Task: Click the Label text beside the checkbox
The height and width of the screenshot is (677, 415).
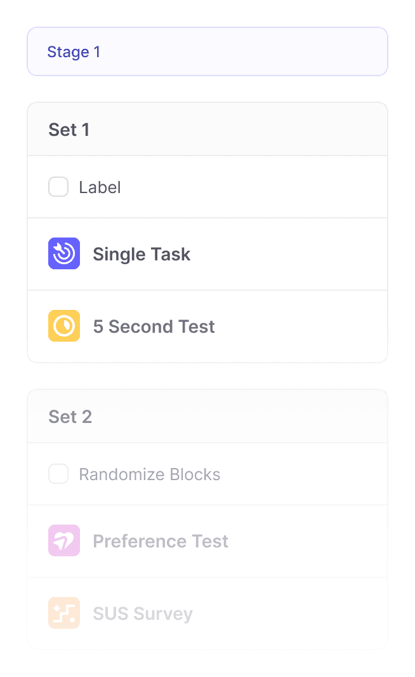Action: (x=100, y=187)
